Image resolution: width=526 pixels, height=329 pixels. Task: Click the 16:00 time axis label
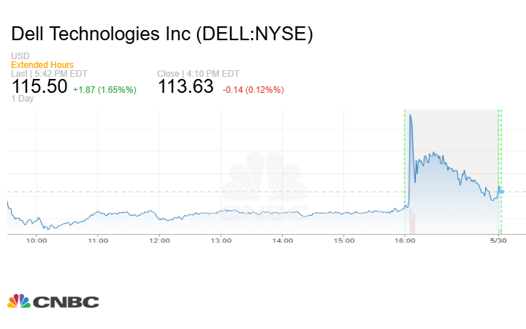coord(405,240)
